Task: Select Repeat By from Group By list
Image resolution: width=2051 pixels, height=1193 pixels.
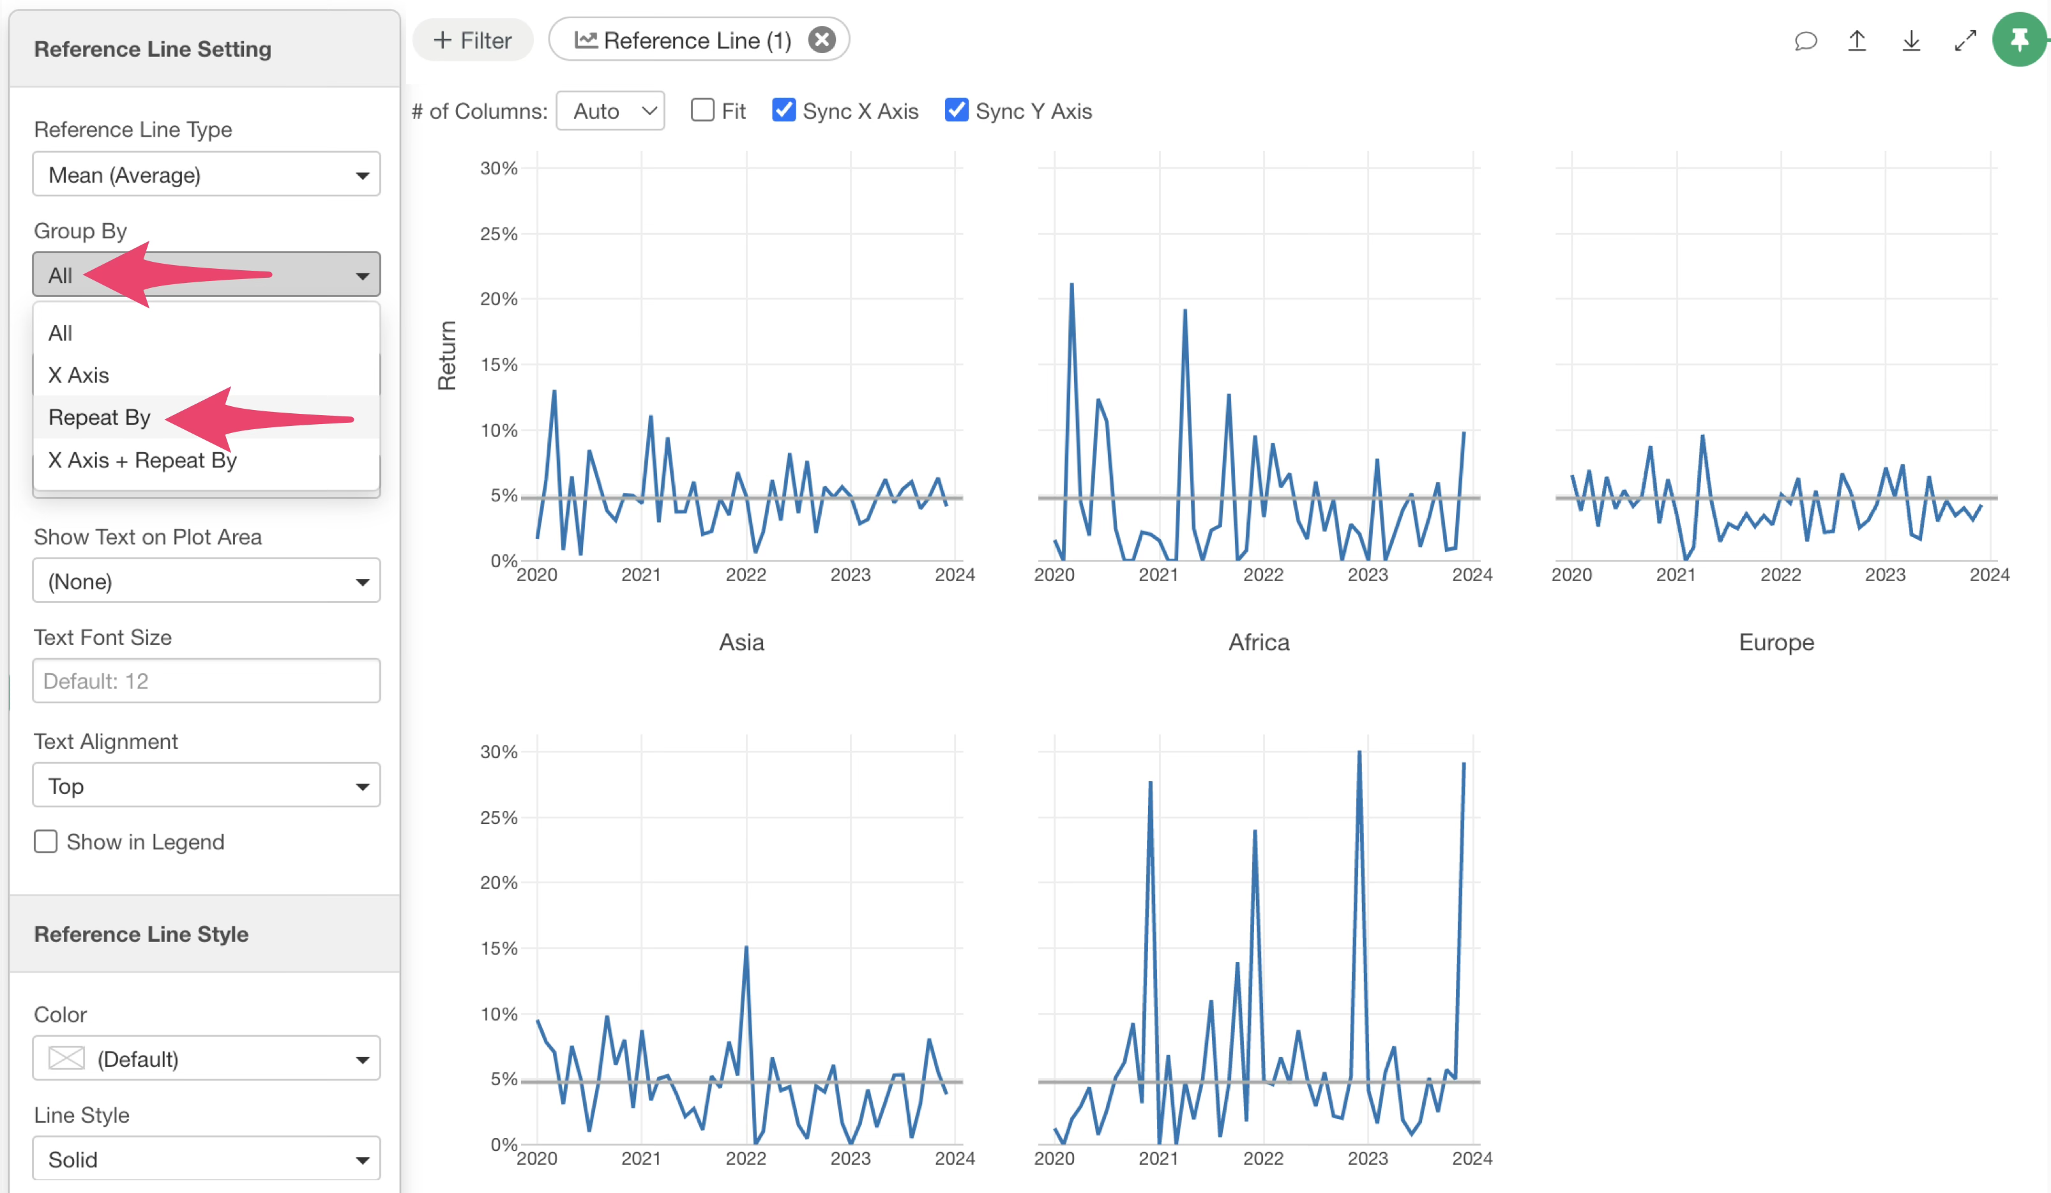Action: (100, 418)
